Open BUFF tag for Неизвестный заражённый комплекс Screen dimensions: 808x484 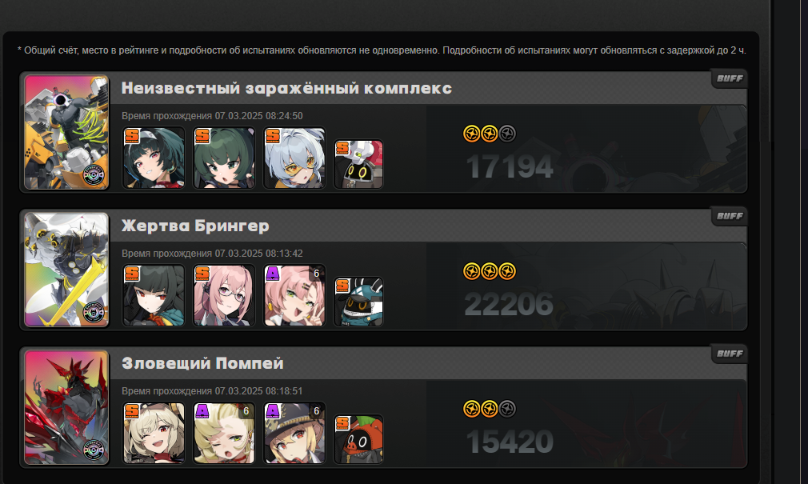tap(729, 78)
